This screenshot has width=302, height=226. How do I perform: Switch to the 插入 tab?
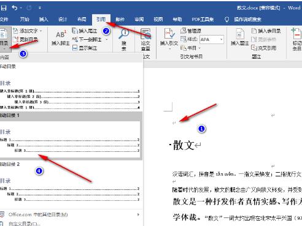coord(44,20)
